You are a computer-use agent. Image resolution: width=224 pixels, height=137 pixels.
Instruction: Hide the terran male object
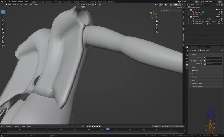point(219,24)
